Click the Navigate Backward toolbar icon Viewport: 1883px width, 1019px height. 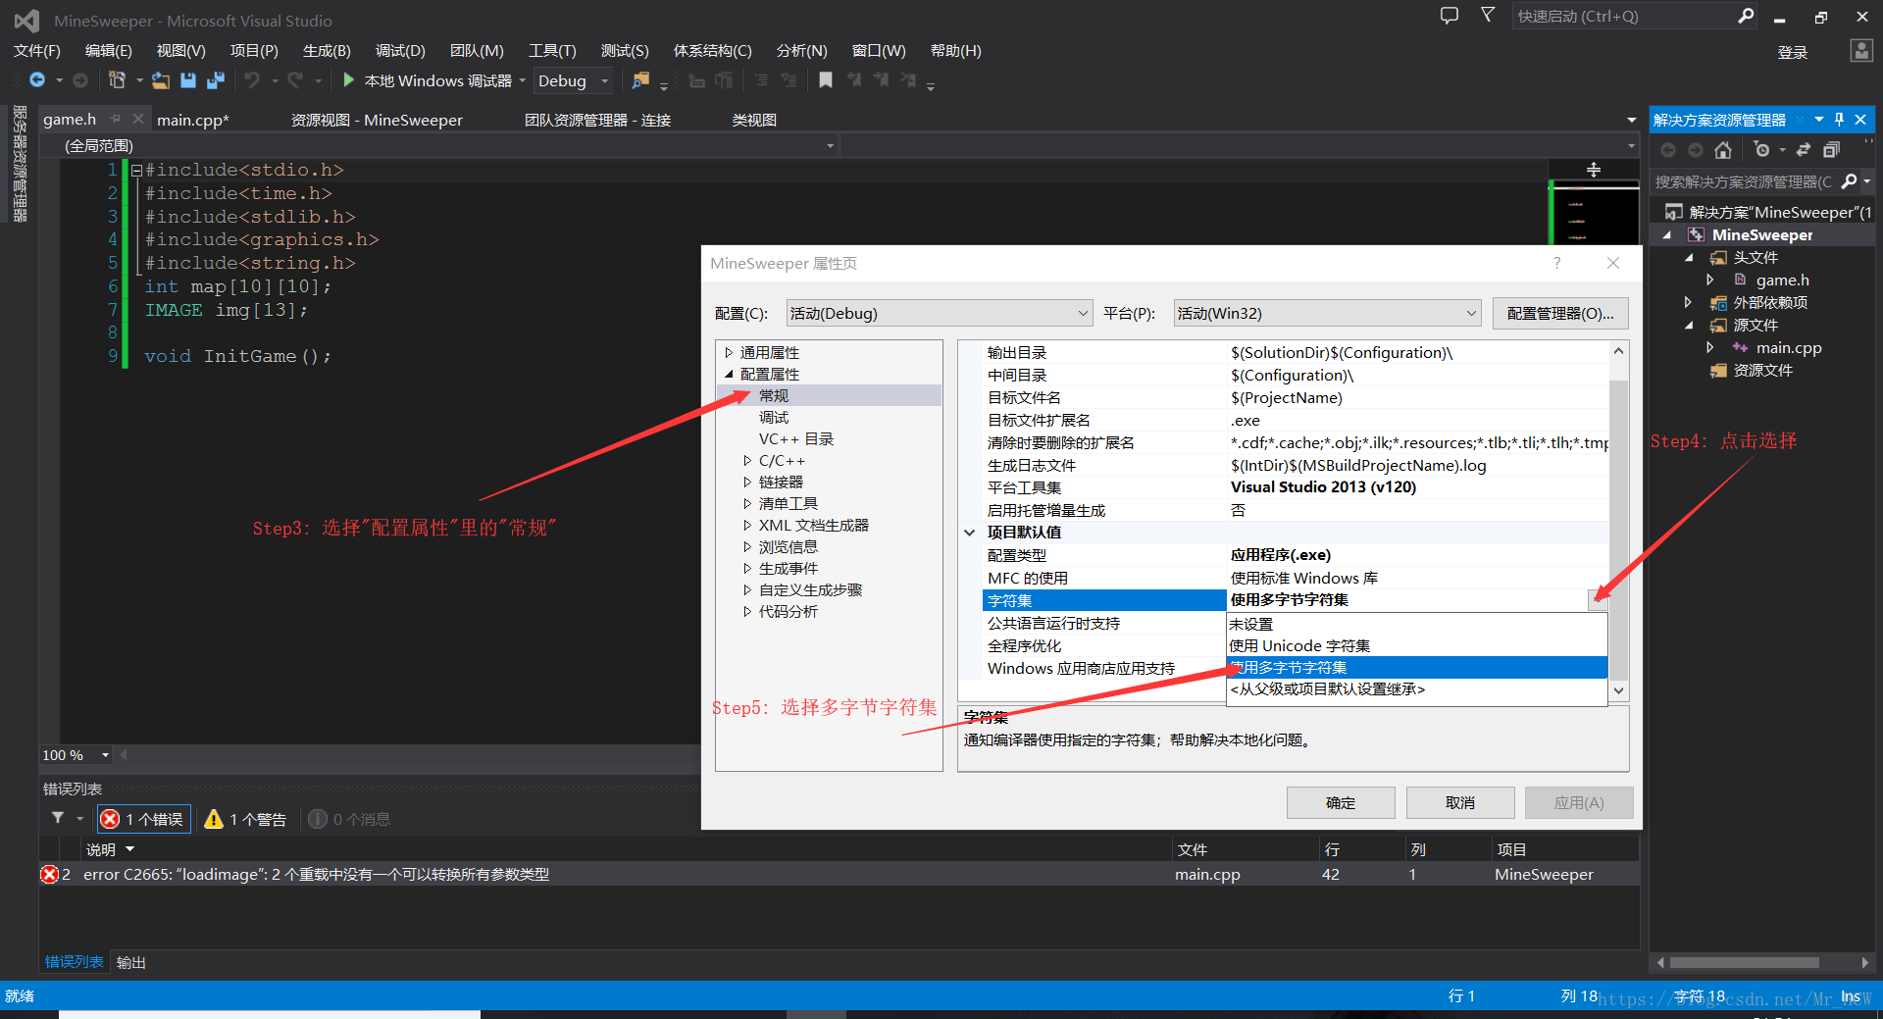point(37,80)
